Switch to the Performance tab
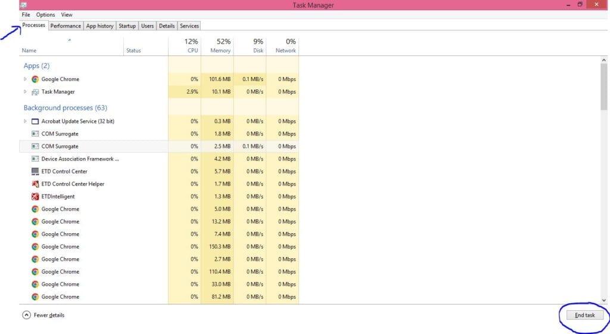610x334 pixels. (x=66, y=26)
